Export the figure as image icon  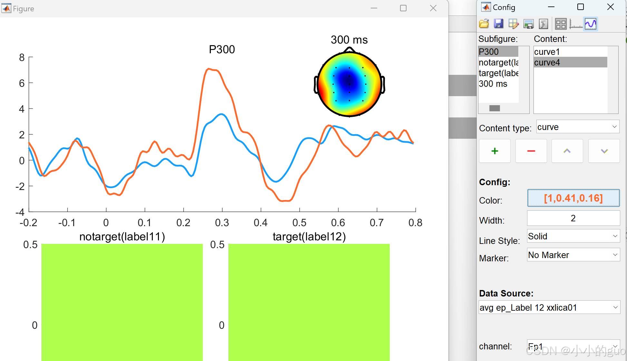tap(529, 24)
